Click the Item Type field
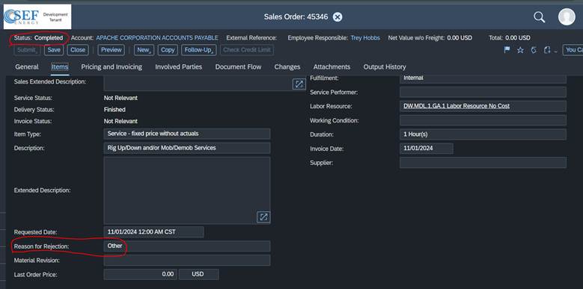The width and height of the screenshot is (583, 289). (187, 134)
